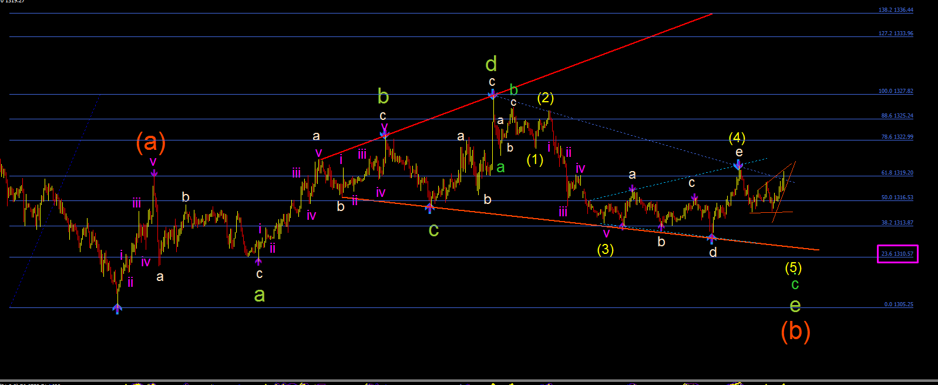Viewport: 938px width, 385px height.
Task: Click the Fibonacci 78.6 1322.99 level label
Action: (897, 137)
